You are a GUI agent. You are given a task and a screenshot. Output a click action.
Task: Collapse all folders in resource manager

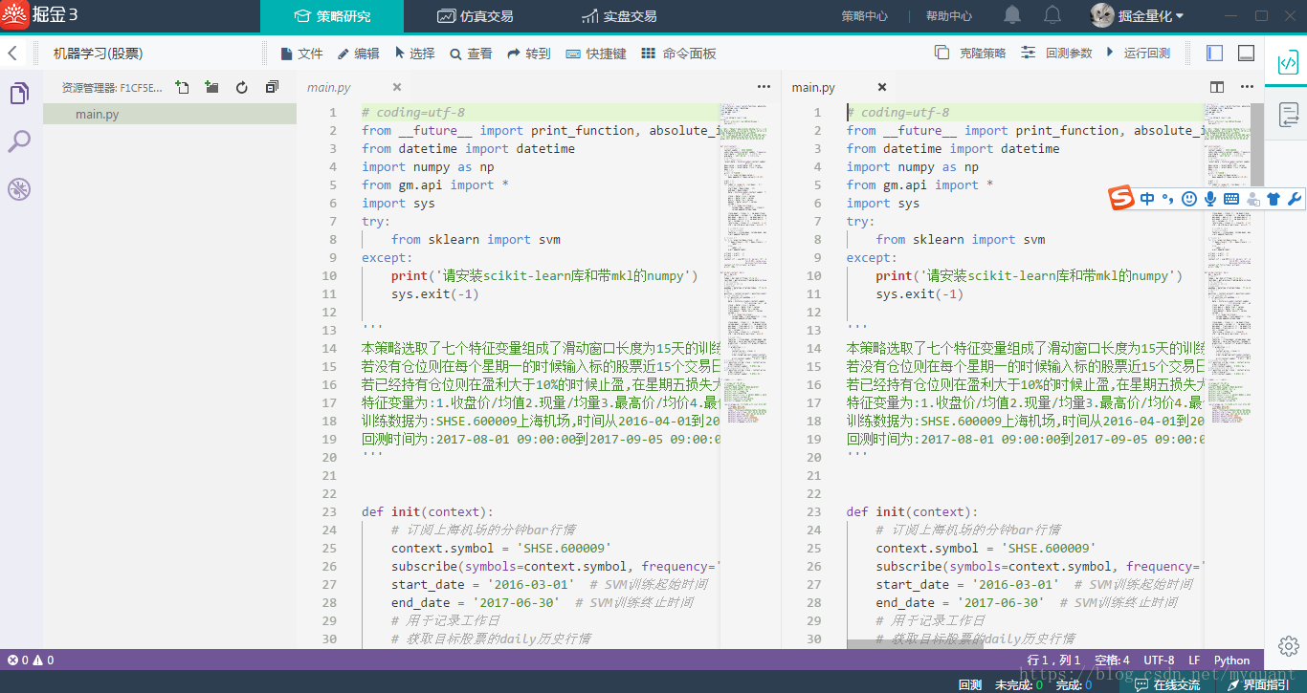(x=272, y=87)
